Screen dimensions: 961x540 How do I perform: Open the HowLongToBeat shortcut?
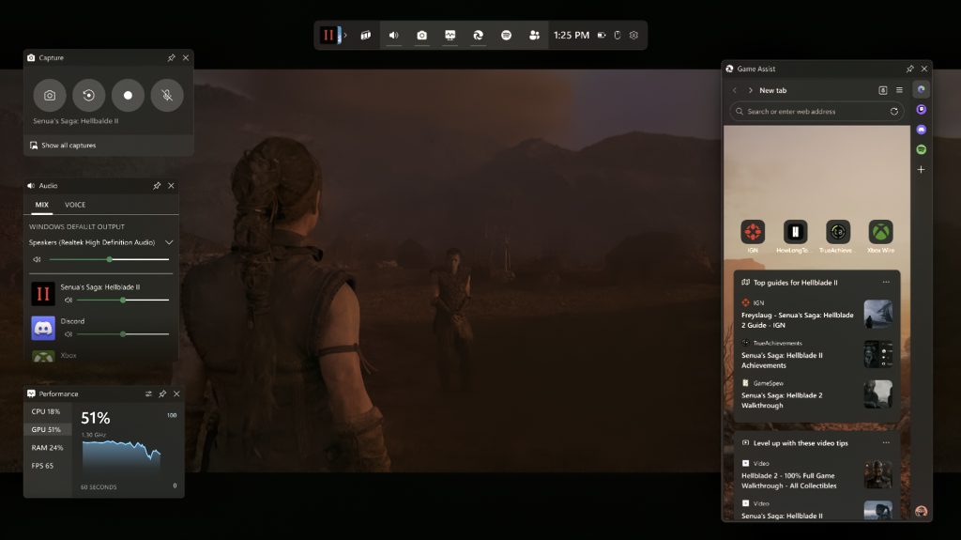tap(795, 232)
